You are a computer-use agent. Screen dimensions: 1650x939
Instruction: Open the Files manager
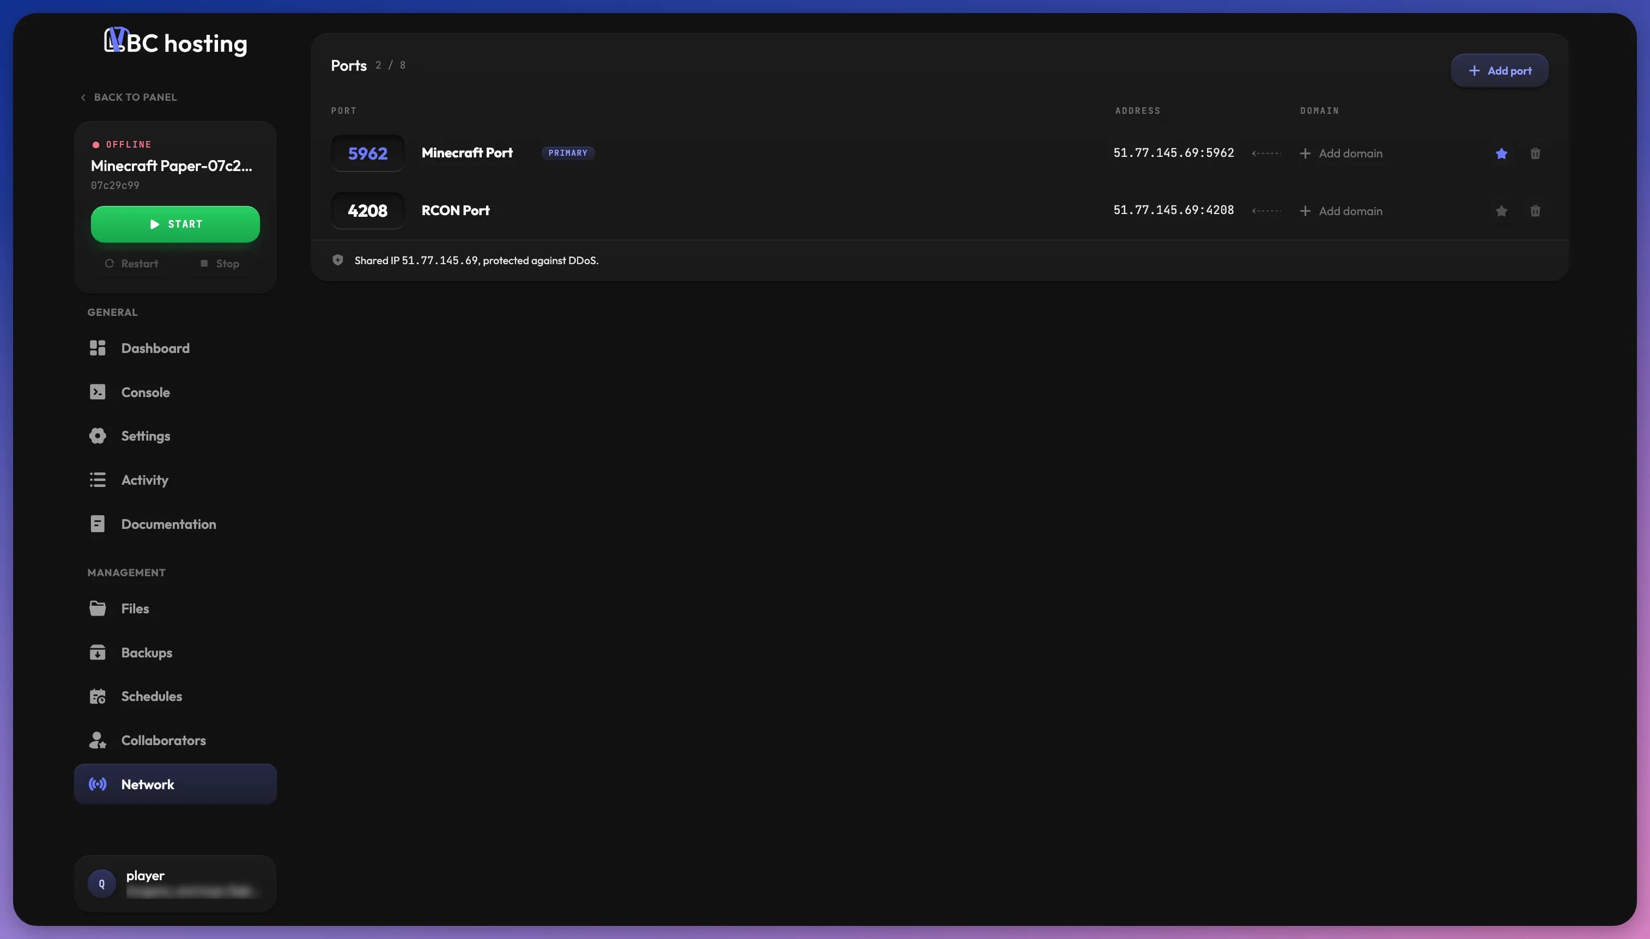(x=175, y=608)
